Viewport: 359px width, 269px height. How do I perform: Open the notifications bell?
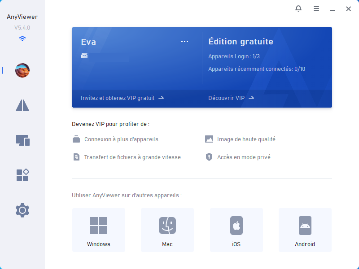298,9
